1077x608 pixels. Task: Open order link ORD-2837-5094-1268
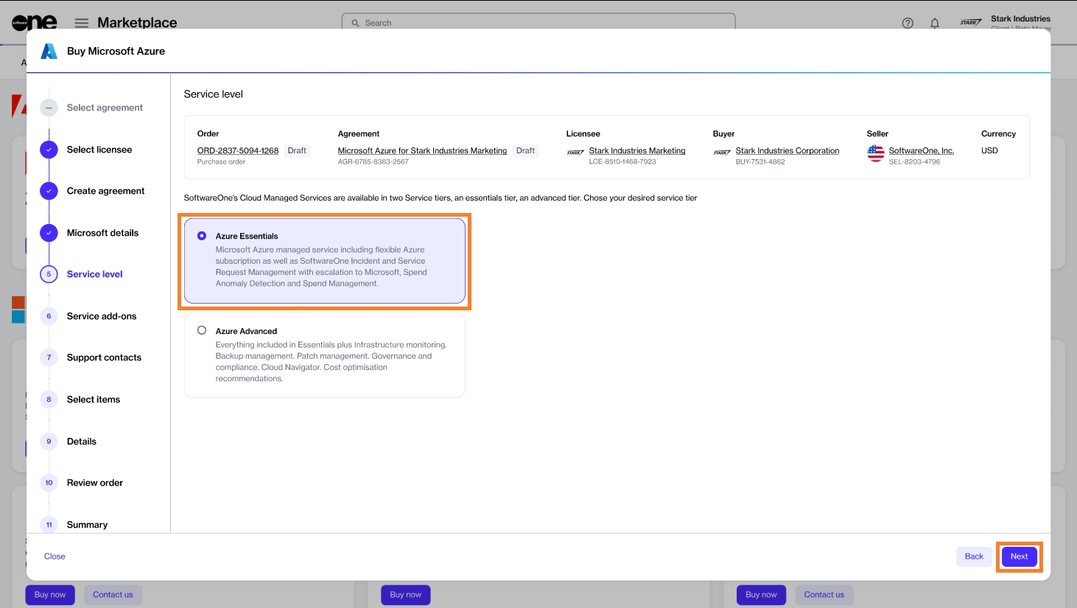[237, 150]
